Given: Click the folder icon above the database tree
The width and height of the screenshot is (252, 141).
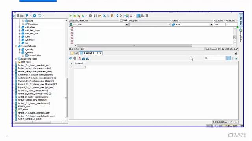Looking at the screenshot, I should tap(22, 16).
